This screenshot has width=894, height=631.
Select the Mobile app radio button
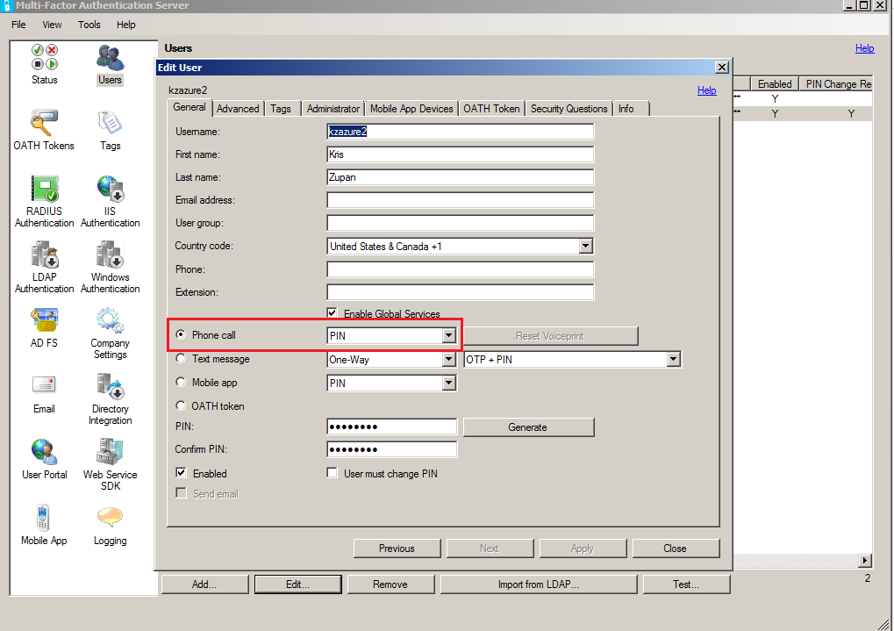click(x=181, y=383)
